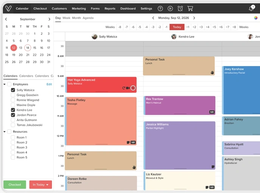The width and height of the screenshot is (260, 193).
Task: Check Room 3 resource checkbox
Action: (x=13, y=147)
